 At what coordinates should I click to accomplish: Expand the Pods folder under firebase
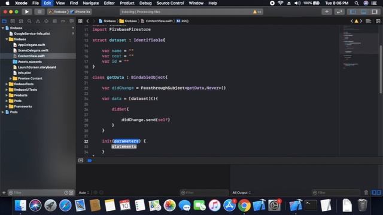click(x=7, y=101)
